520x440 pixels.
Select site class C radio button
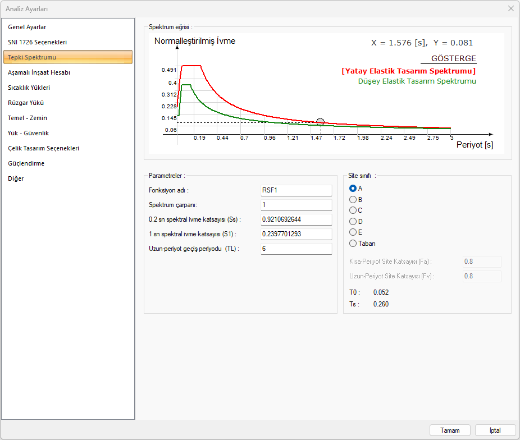coord(353,210)
